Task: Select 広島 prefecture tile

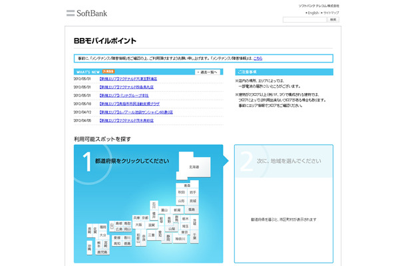Action: click(119, 229)
